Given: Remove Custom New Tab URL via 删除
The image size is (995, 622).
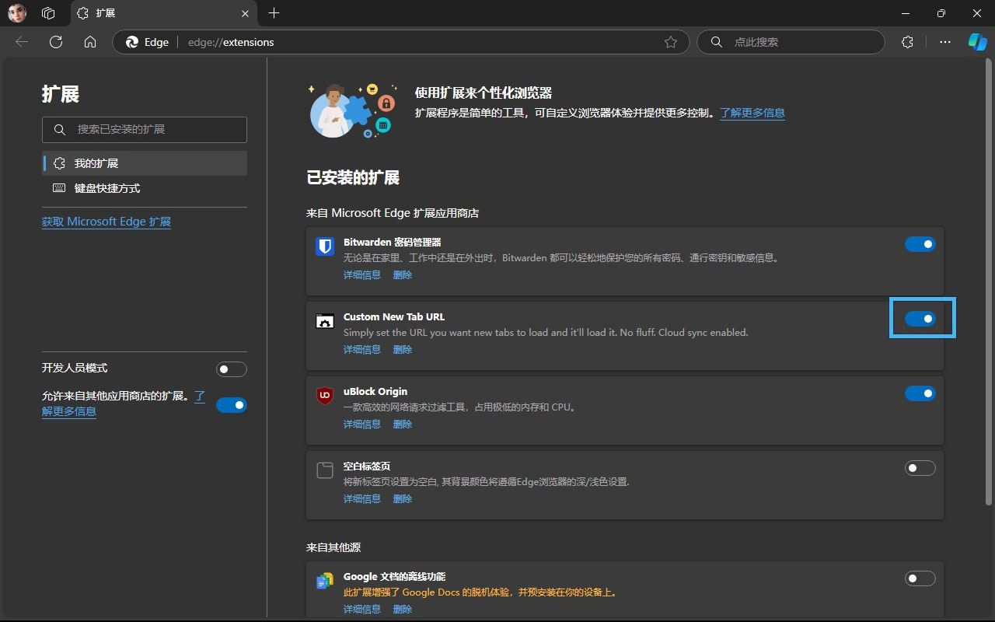Looking at the screenshot, I should pos(403,349).
